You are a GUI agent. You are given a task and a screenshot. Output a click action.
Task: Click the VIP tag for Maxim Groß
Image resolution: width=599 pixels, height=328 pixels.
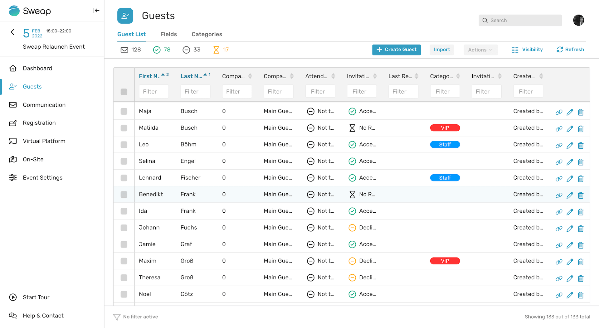click(445, 261)
